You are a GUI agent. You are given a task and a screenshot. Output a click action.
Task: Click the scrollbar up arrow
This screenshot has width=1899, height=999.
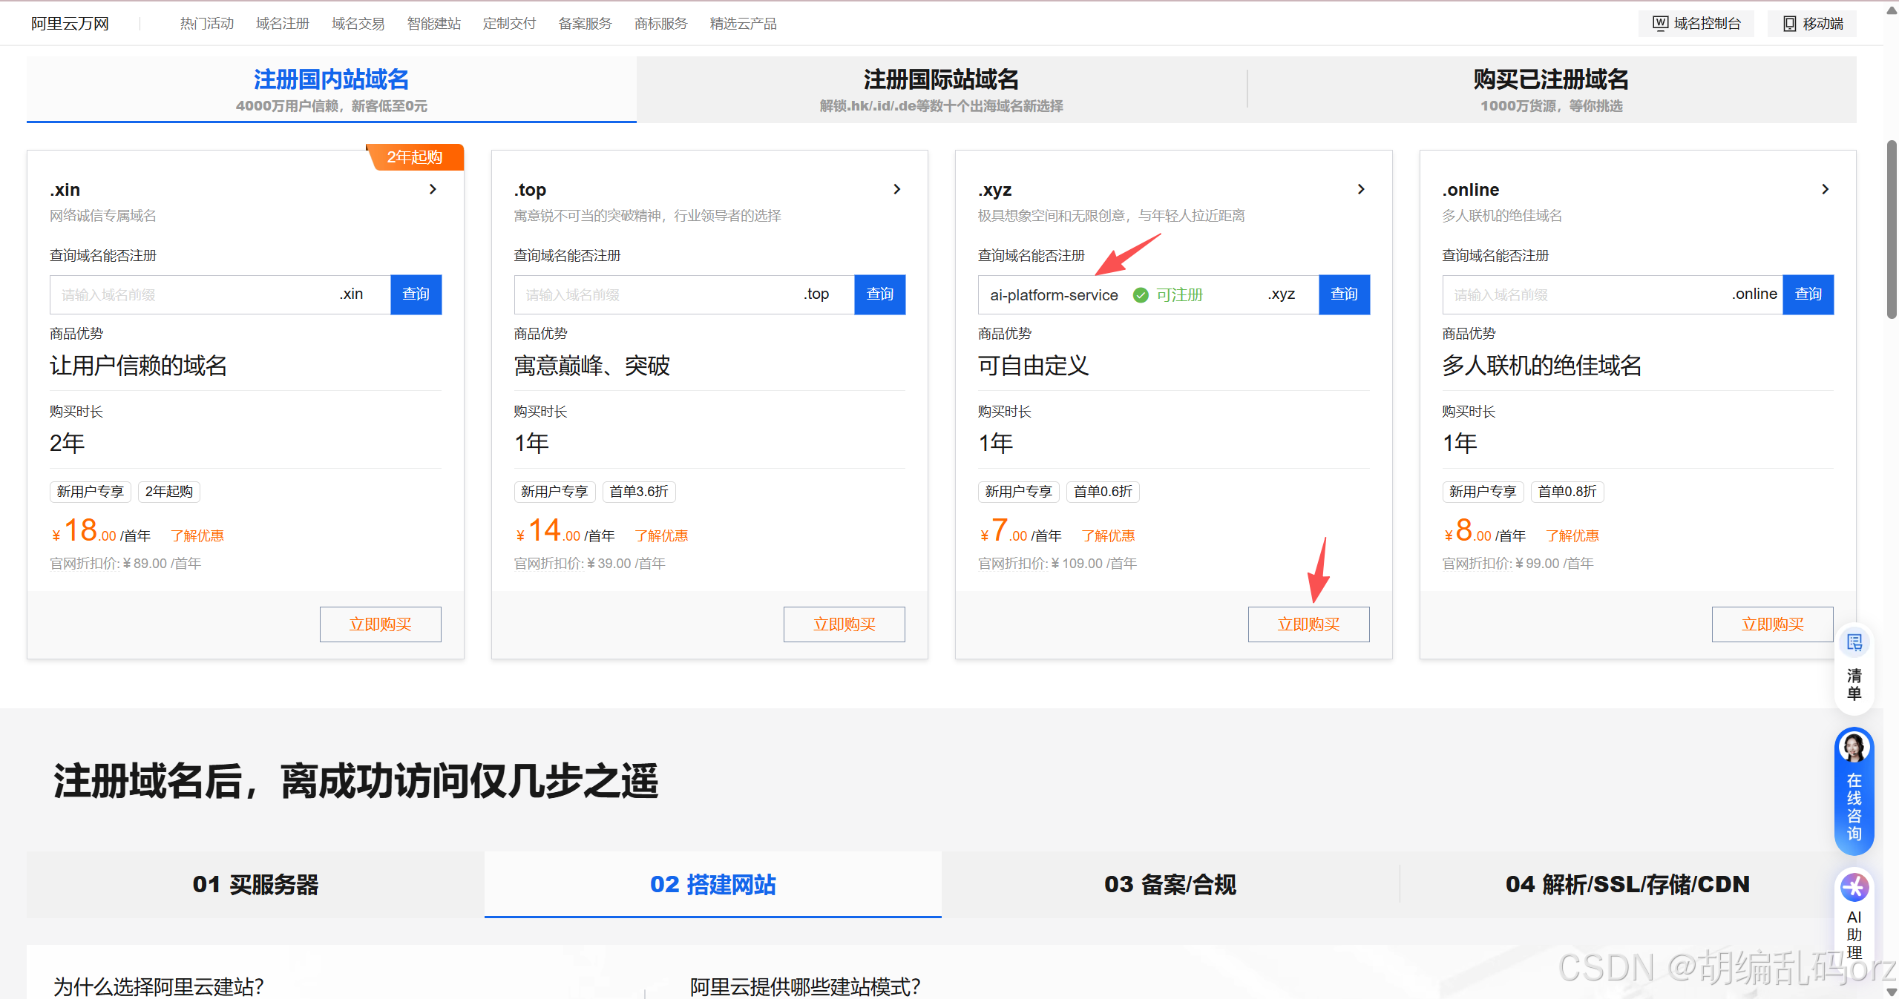1890,10
